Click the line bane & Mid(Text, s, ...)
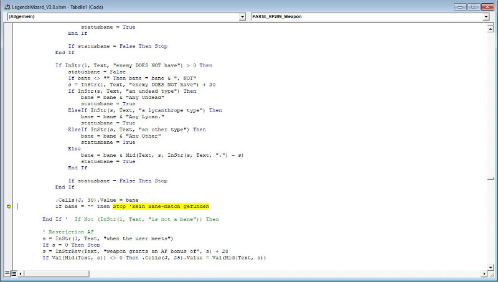Viewport: 498px width, 282px height. (x=162, y=155)
